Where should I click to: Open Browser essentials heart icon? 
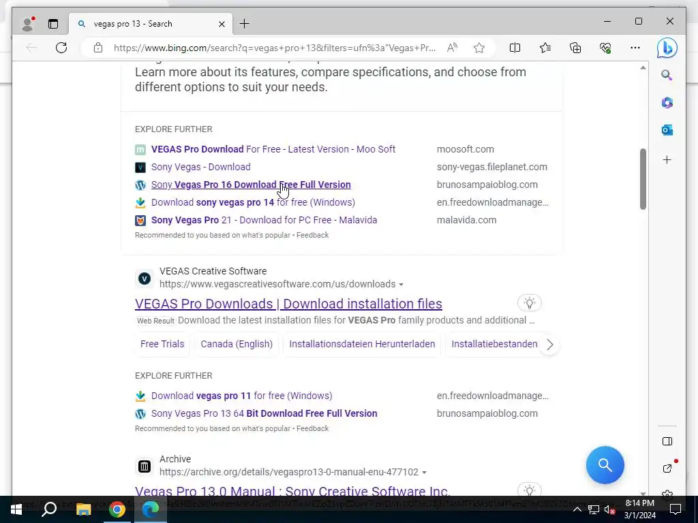(605, 48)
